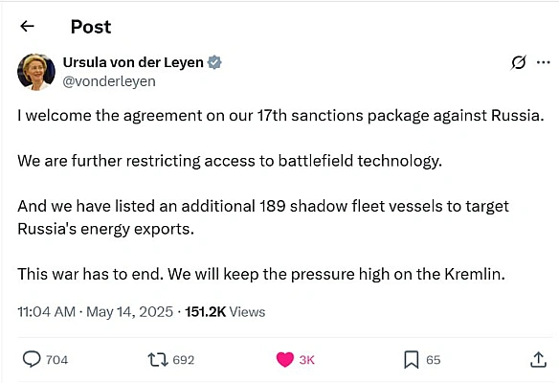The height and width of the screenshot is (383, 559).
Task: Open the share upload icon
Action: coord(538,359)
